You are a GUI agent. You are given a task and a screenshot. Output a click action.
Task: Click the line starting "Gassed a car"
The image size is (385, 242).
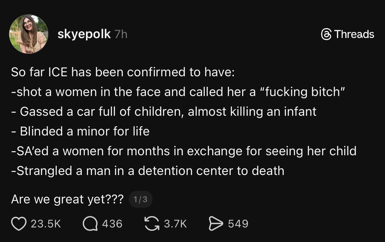164,112
